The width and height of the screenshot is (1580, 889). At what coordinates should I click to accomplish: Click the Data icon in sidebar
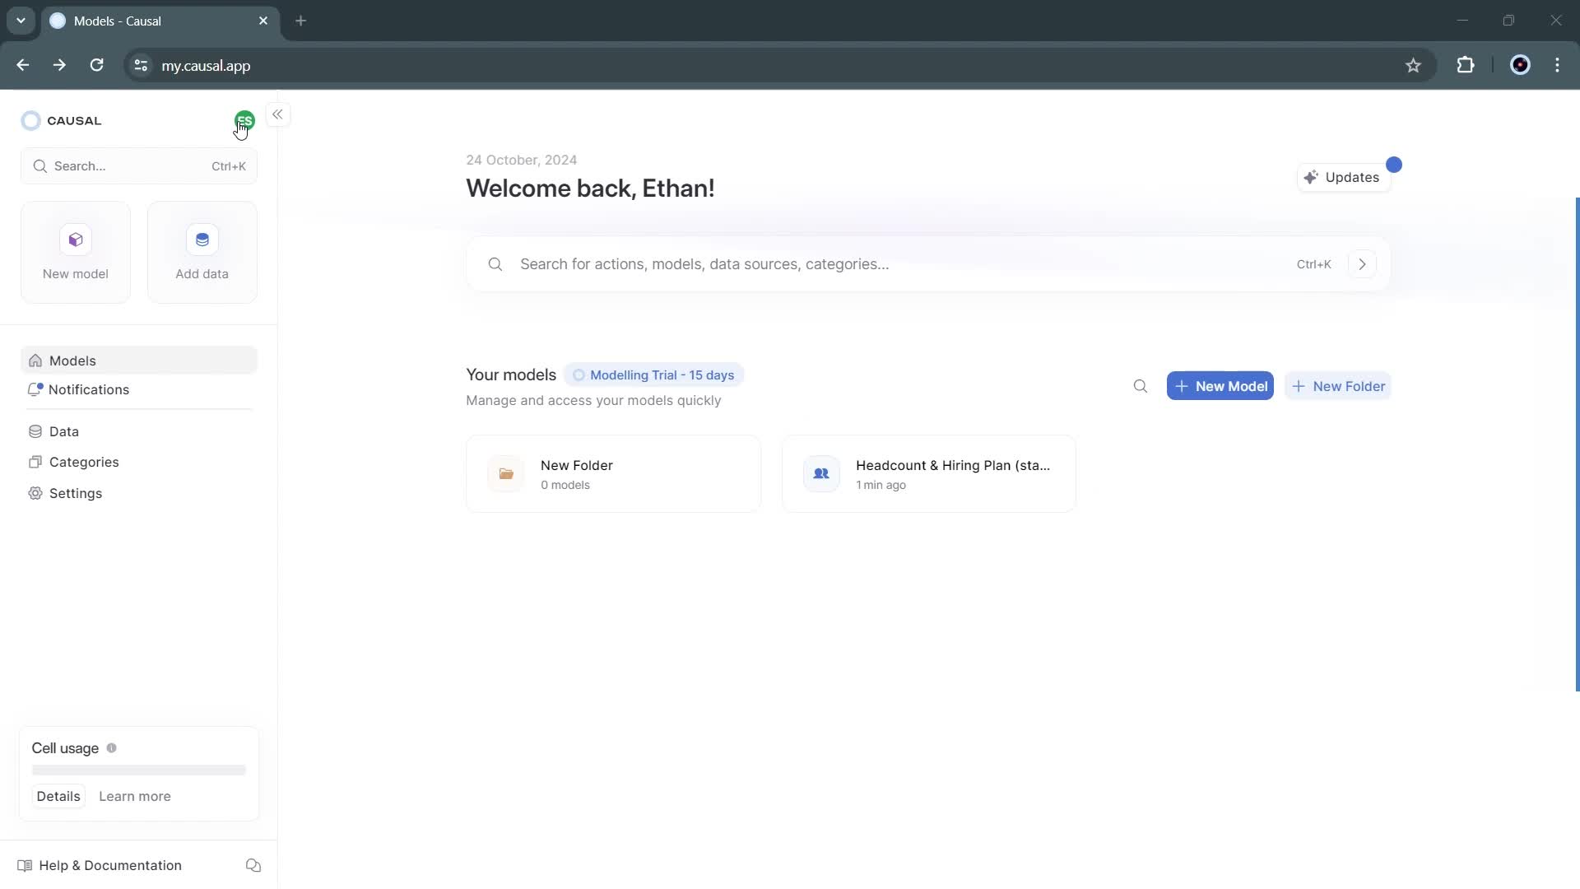coord(36,431)
